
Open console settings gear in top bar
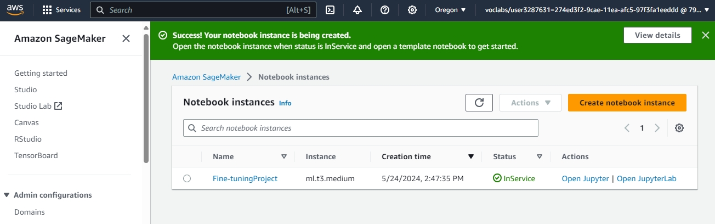pos(412,10)
